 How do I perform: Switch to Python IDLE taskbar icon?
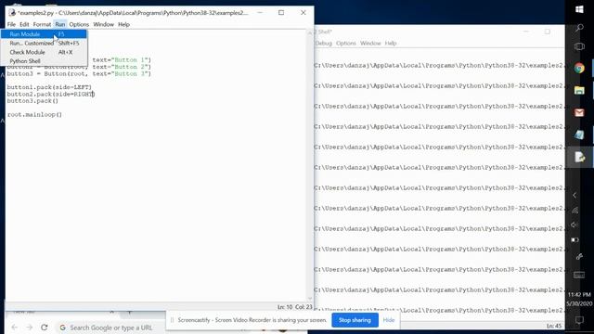coord(579,157)
